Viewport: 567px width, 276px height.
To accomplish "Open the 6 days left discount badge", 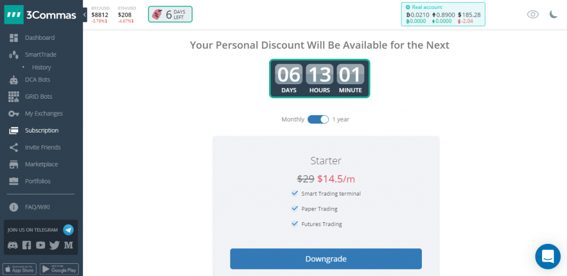I will click(x=171, y=14).
